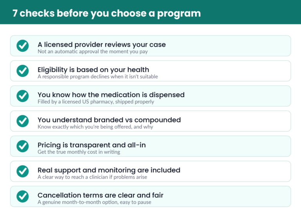Screen dimensions: 301x221
Task: Click checkmark icon beside licensed provider item
Action: (23, 46)
